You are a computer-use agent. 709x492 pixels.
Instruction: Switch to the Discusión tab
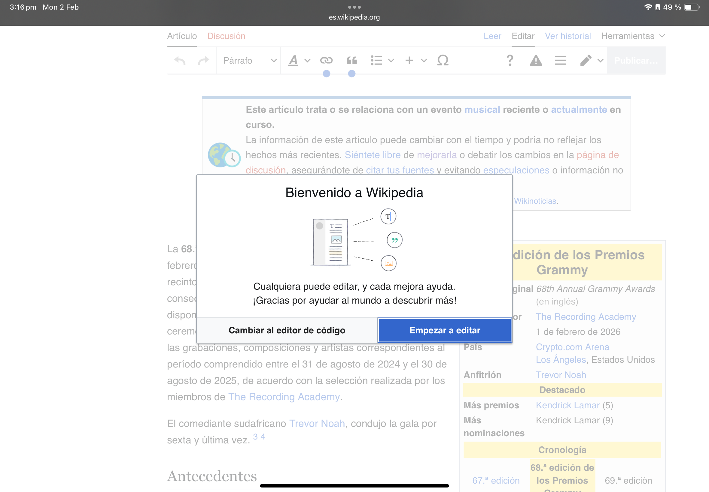pyautogui.click(x=226, y=36)
